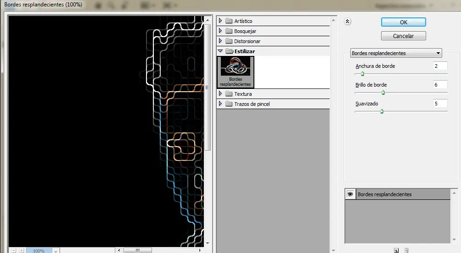Click the Suavizado value field

tap(440, 104)
